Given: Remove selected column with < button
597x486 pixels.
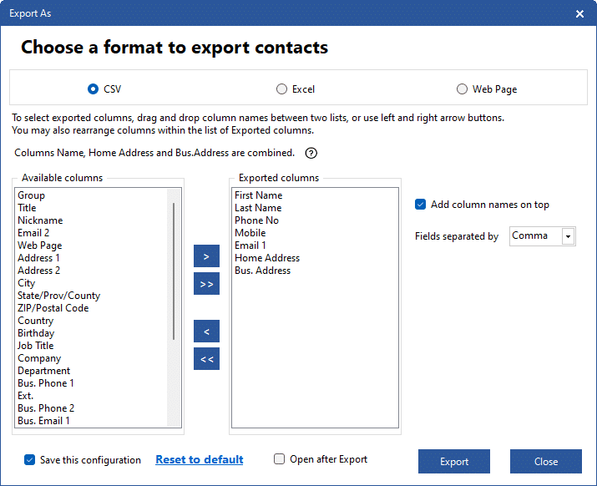Looking at the screenshot, I should tap(206, 332).
